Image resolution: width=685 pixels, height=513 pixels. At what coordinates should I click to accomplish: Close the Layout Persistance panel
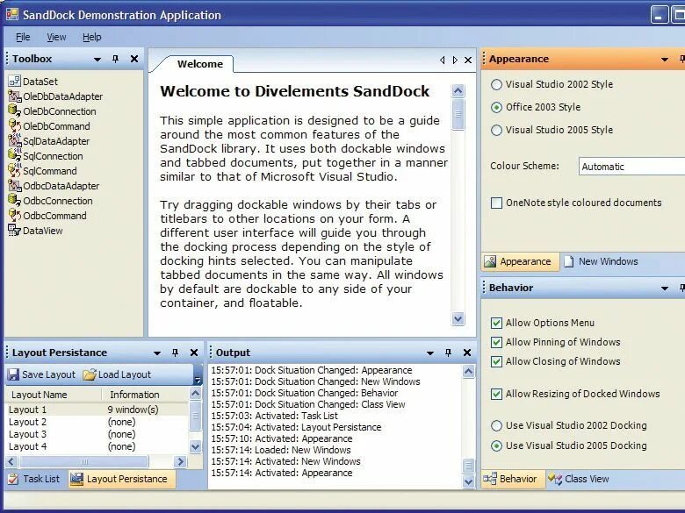pos(194,353)
